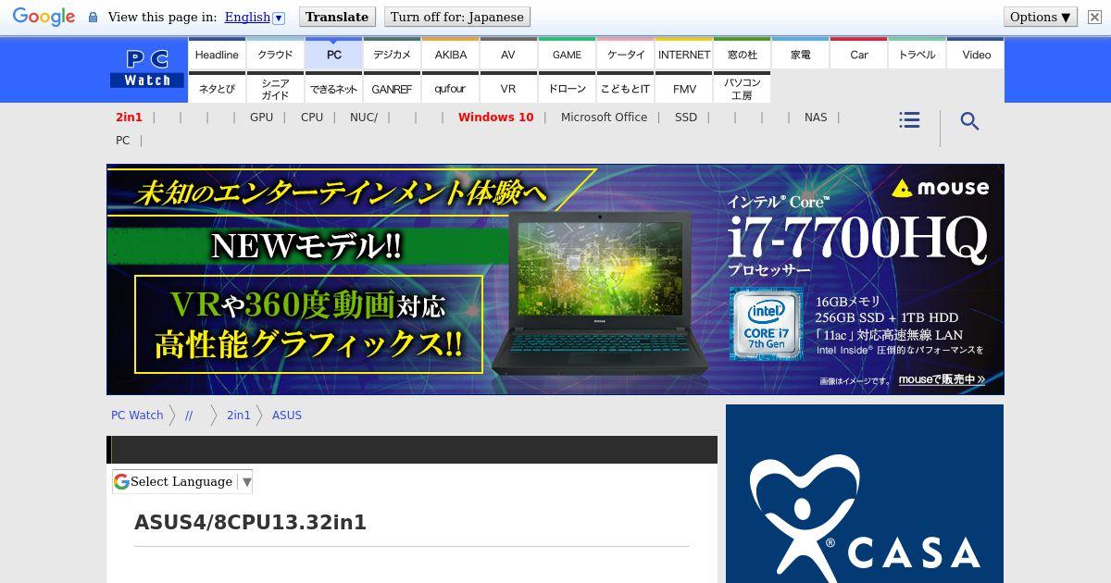
Task: Open the Video tab
Action: pyautogui.click(x=976, y=54)
